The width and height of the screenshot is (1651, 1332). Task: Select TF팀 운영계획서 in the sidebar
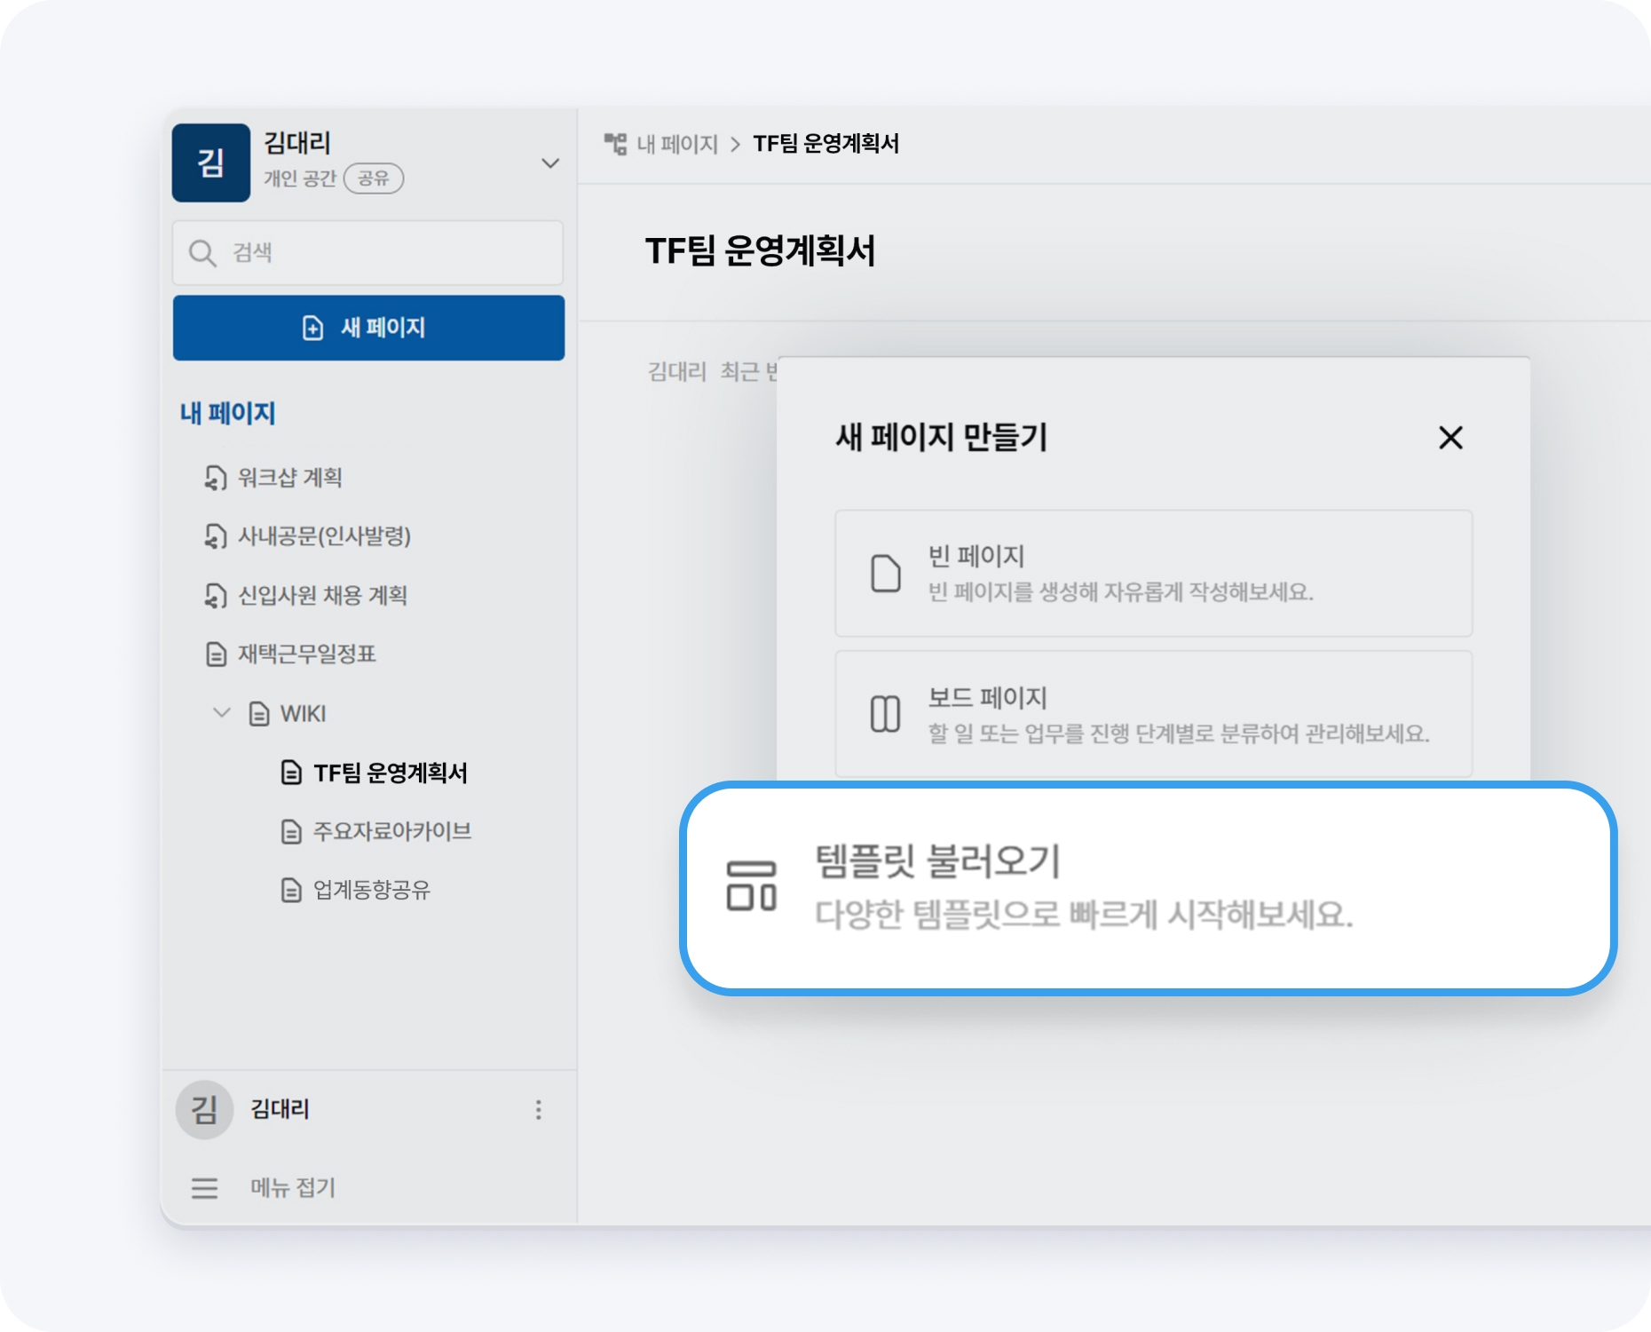click(x=390, y=773)
